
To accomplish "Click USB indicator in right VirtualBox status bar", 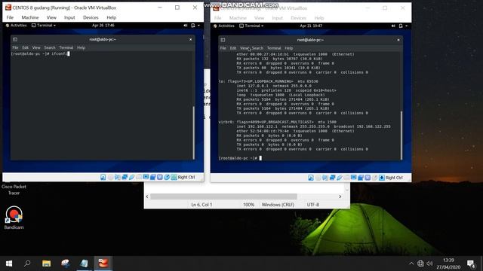I will point(340,178).
